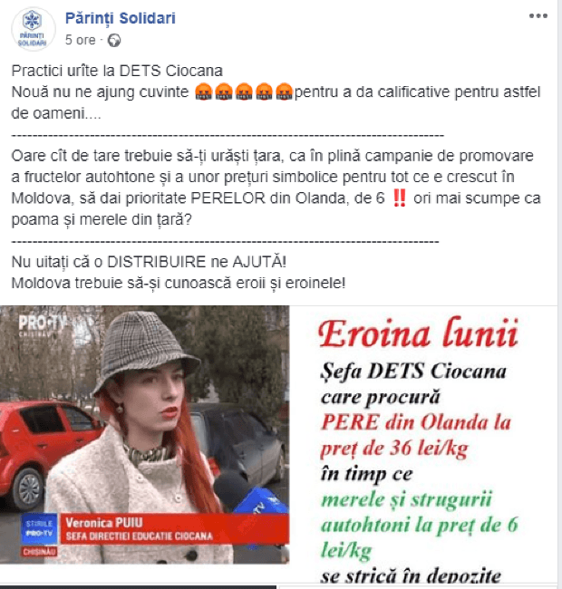Image resolution: width=562 pixels, height=589 pixels.
Task: Click the red CHIȘINĂU location tag
Action: [39, 552]
